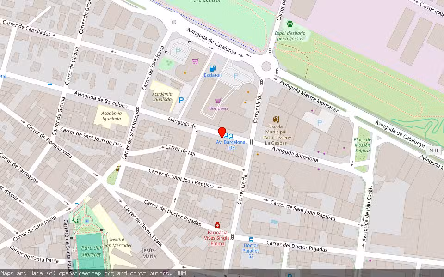Screen dimensions: 444x277
Task: Select the art palette icon of Escola Municipal
Action: pyautogui.click(x=276, y=119)
